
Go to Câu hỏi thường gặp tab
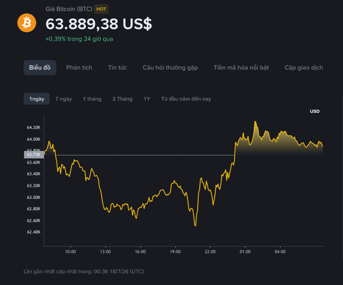coord(170,68)
